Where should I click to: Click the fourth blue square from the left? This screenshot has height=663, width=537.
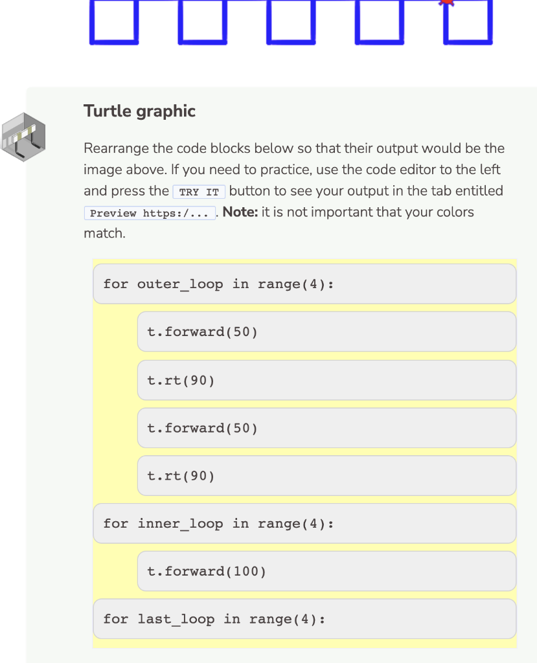[x=379, y=21]
